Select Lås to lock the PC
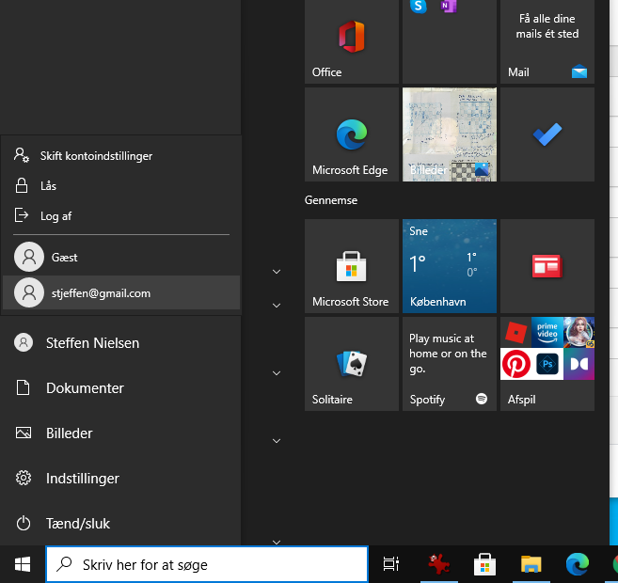This screenshot has width=618, height=583. pyautogui.click(x=121, y=185)
